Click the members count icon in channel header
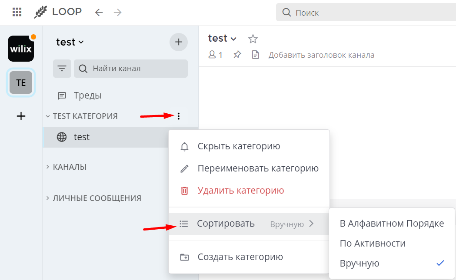This screenshot has height=280, width=456. (215, 54)
